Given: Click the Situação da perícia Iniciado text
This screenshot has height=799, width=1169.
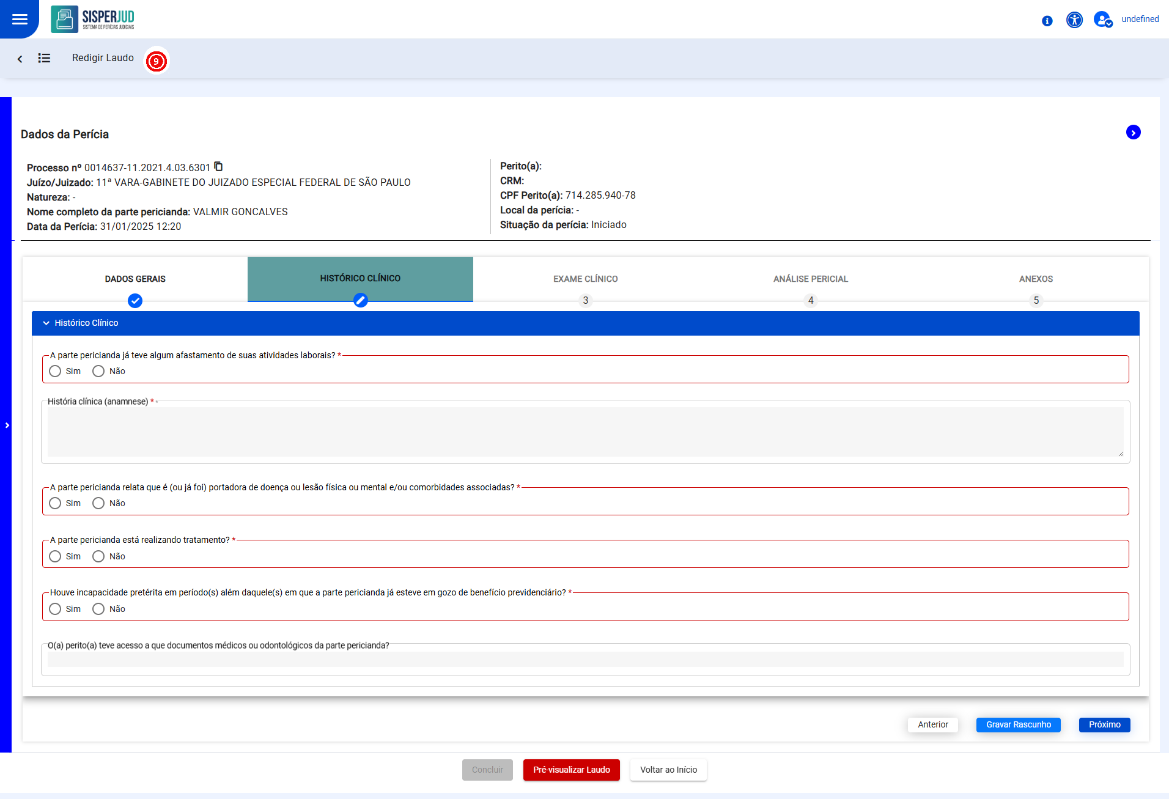Looking at the screenshot, I should click(563, 224).
